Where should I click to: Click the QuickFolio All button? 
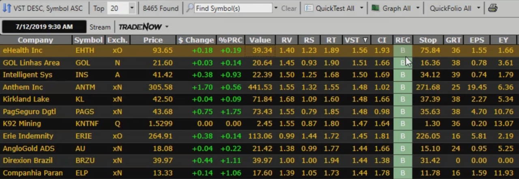pos(450,8)
